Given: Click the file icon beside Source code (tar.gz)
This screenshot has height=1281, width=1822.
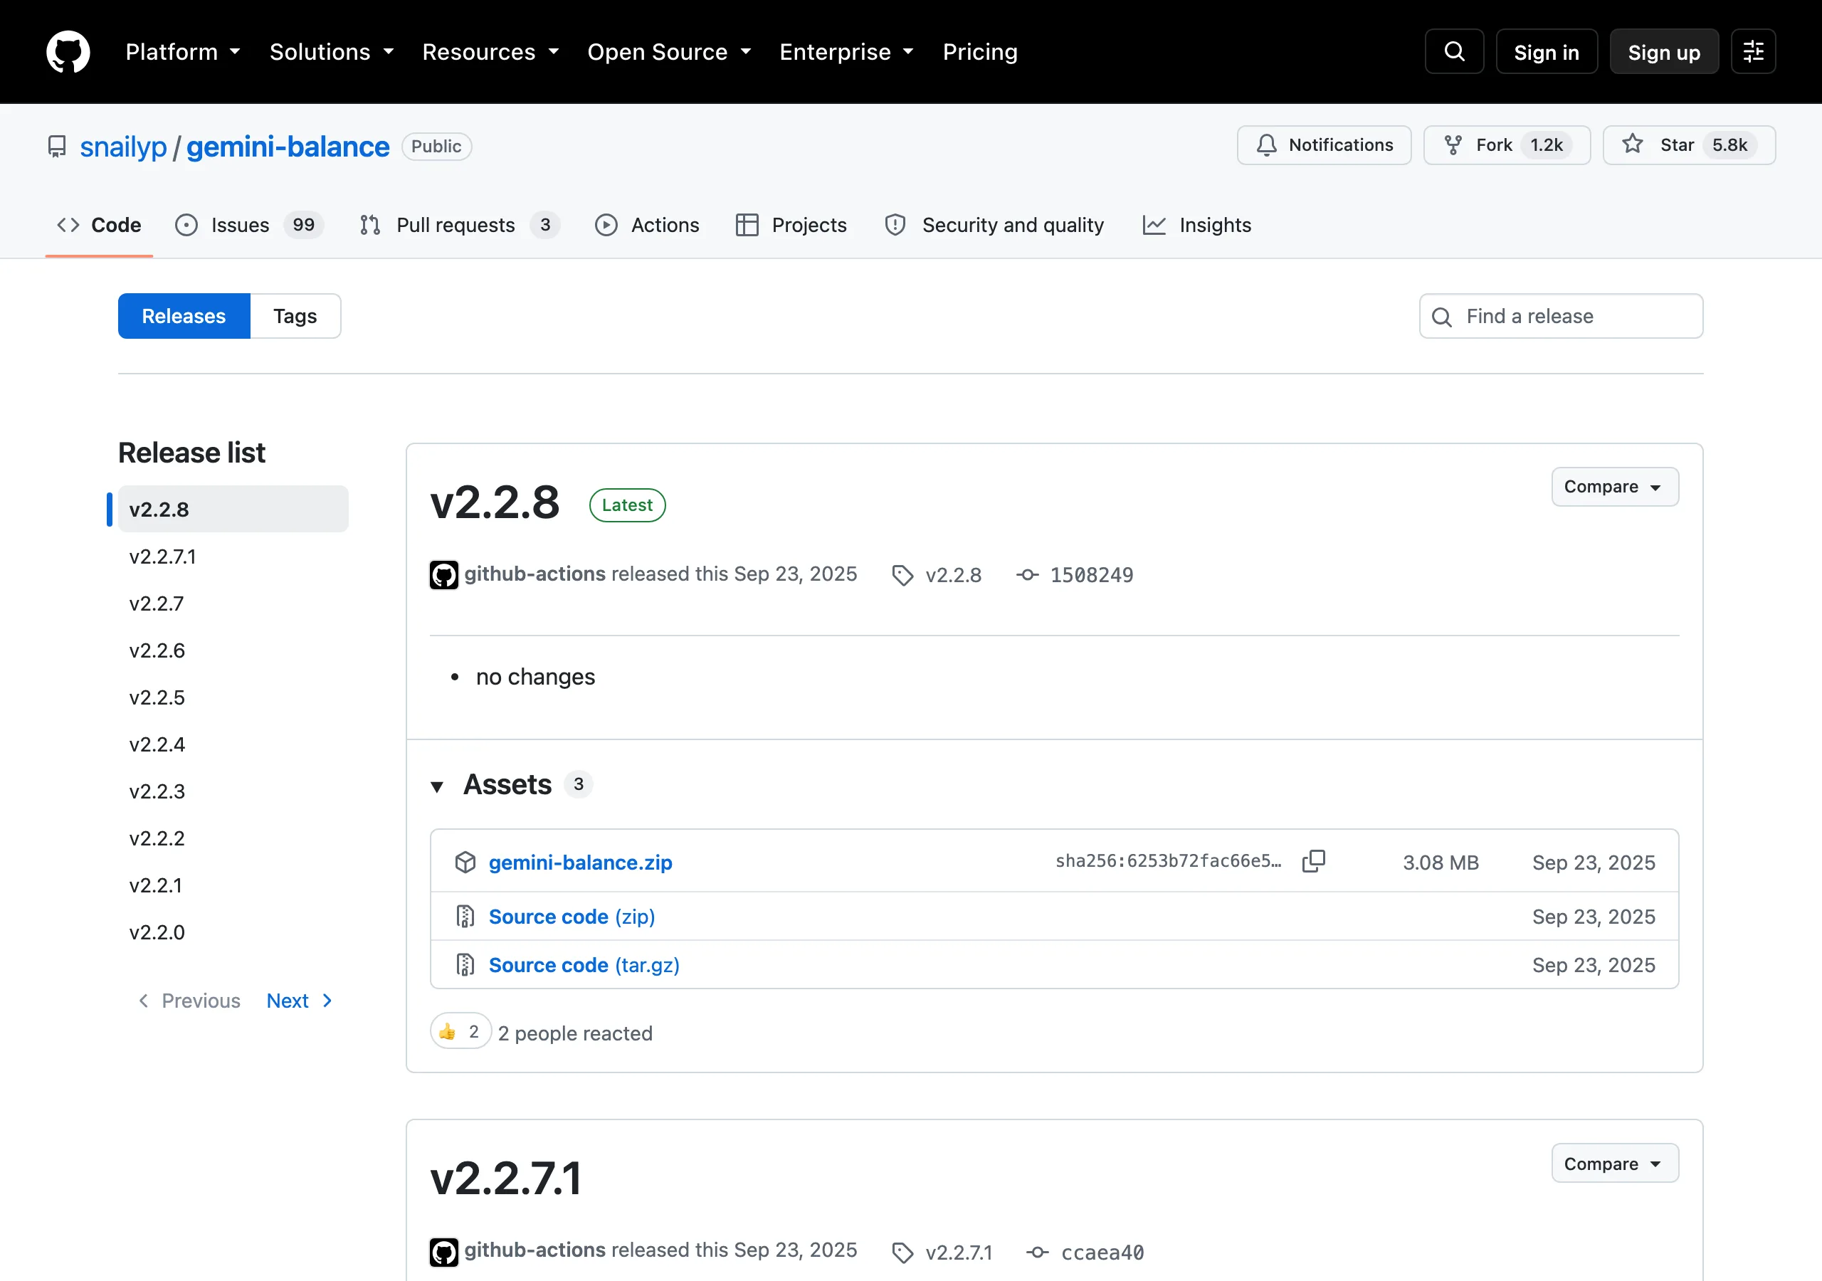Looking at the screenshot, I should coord(465,965).
